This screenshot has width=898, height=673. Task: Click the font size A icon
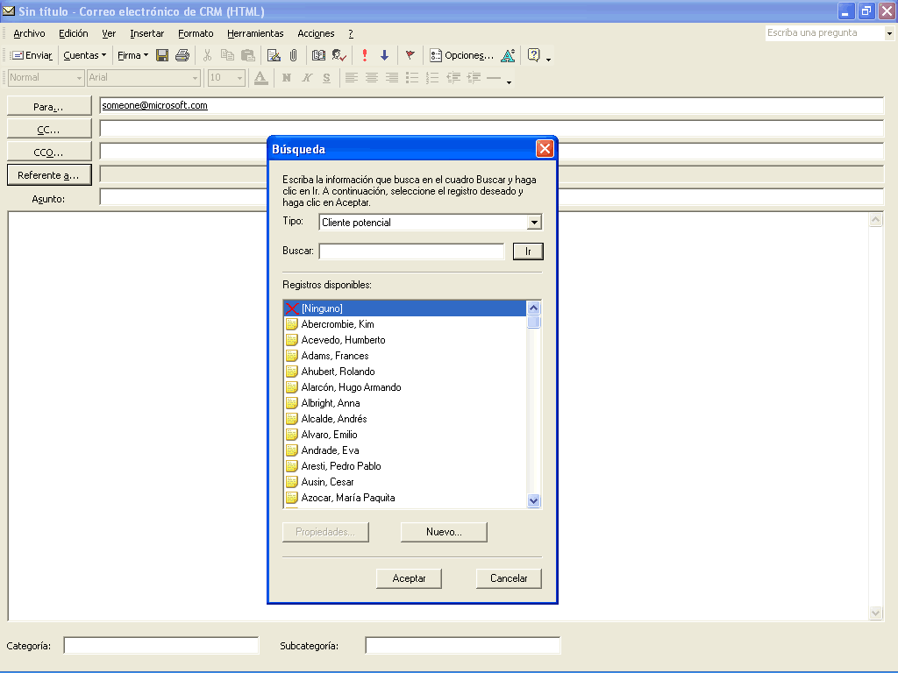point(508,55)
